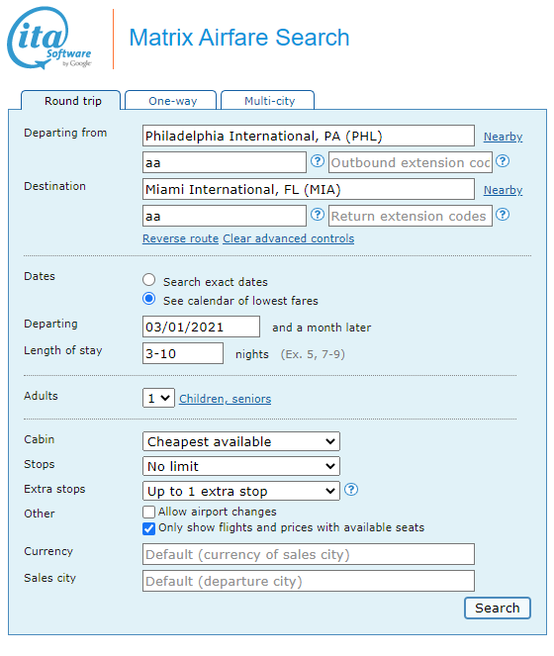Expand the Cabin dropdown
The width and height of the screenshot is (554, 656).
pos(241,442)
